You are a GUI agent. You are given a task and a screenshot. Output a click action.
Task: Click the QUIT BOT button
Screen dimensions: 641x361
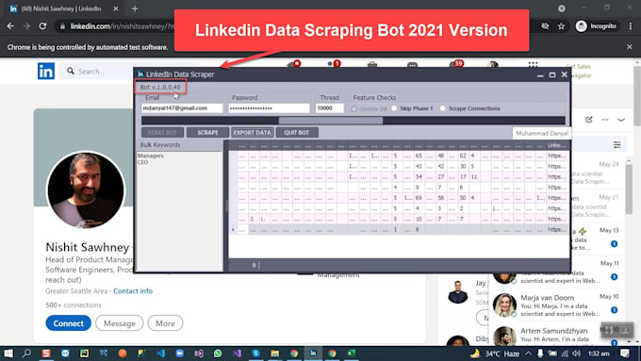[297, 133]
